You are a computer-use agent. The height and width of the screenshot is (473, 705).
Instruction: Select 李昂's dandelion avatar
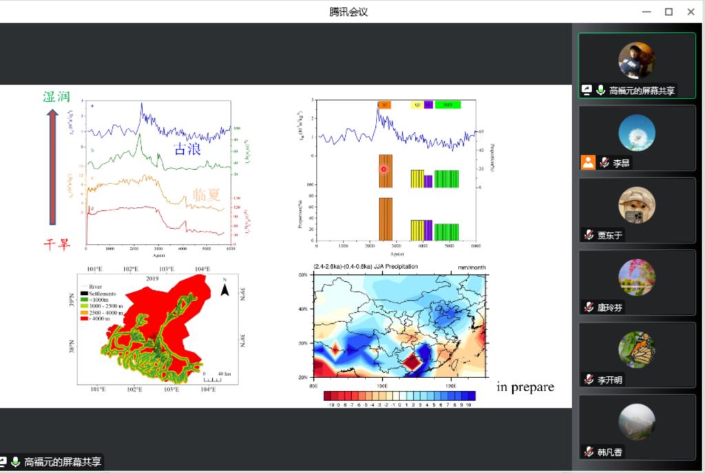tap(636, 133)
